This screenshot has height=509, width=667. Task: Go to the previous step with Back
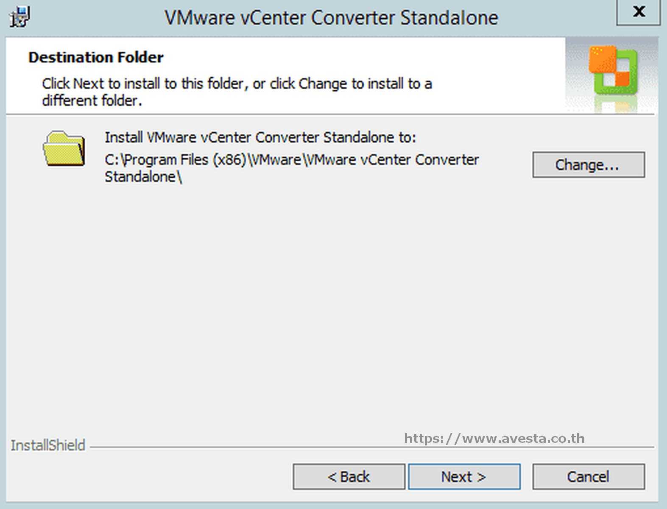pos(349,477)
